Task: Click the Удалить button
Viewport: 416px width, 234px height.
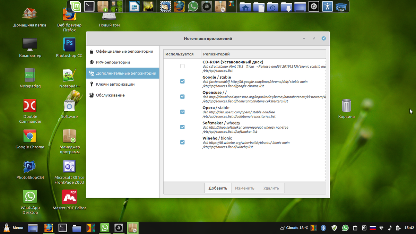Action: click(x=271, y=188)
